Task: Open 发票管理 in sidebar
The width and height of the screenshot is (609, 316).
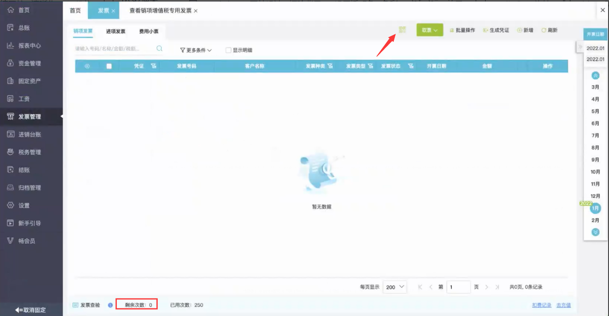Action: (x=31, y=117)
